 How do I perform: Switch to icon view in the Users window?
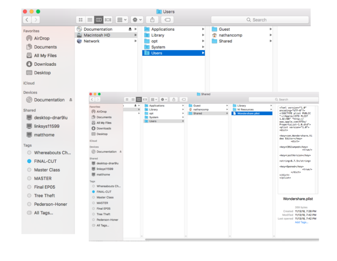point(81,20)
